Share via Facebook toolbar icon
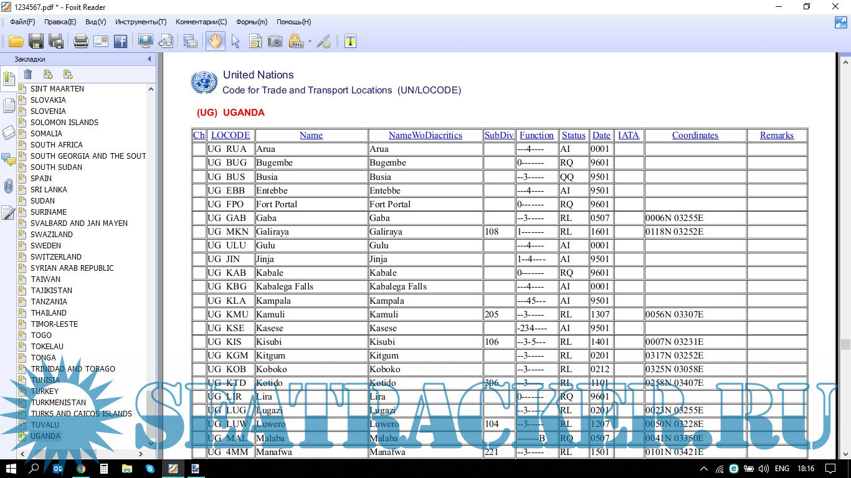Screen dimensions: 851x478 (x=121, y=42)
